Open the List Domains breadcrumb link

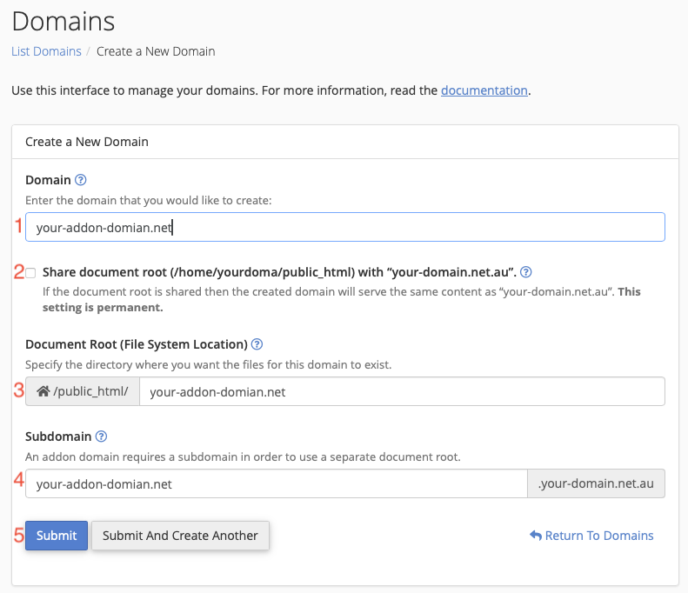click(46, 51)
